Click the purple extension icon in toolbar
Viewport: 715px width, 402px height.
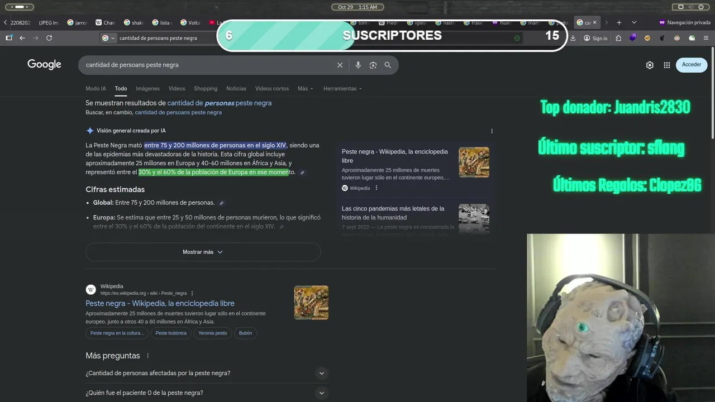(633, 38)
